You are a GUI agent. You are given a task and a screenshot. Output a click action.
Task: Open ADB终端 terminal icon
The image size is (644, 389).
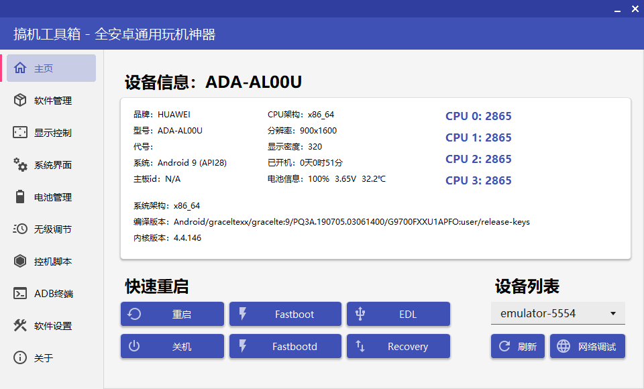point(20,294)
